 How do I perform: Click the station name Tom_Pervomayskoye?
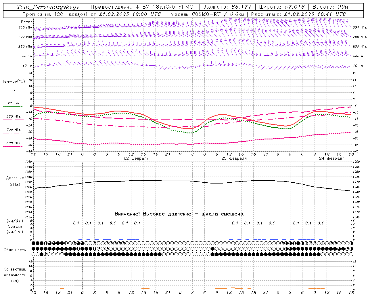pyautogui.click(x=48, y=7)
